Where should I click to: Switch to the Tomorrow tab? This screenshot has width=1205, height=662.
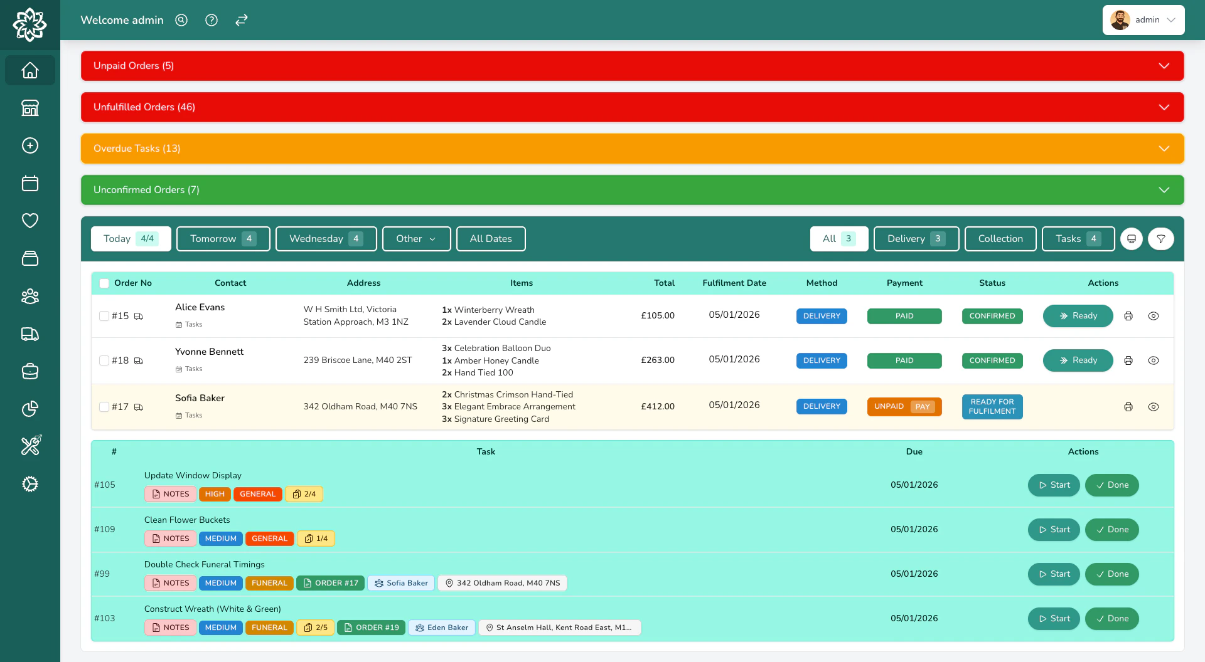[223, 239]
